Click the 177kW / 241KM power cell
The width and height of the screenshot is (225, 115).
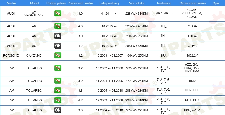pos(137,81)
